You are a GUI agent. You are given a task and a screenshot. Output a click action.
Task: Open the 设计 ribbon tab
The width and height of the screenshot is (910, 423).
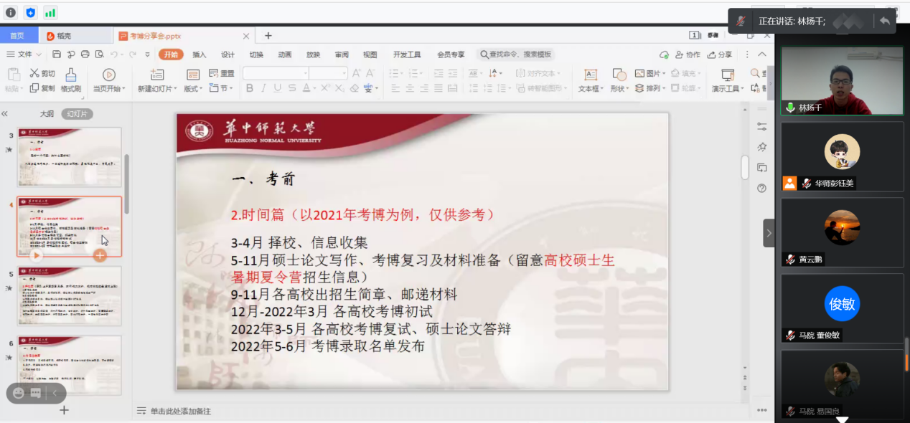227,54
